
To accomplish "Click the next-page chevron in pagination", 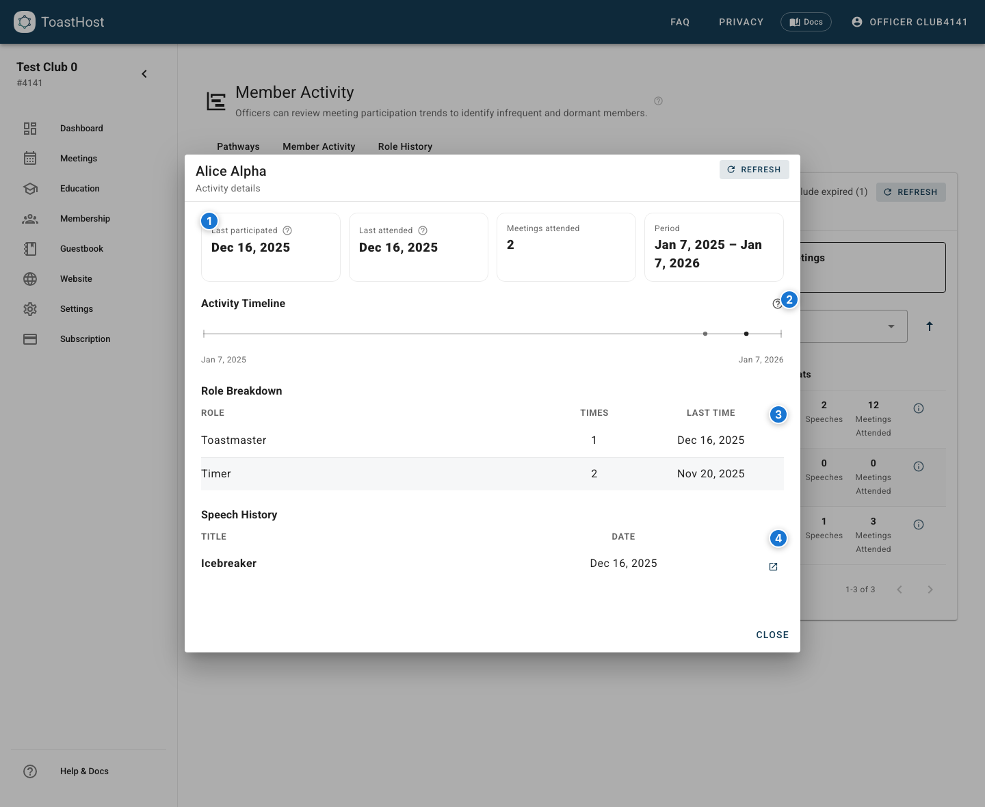I will 930,589.
